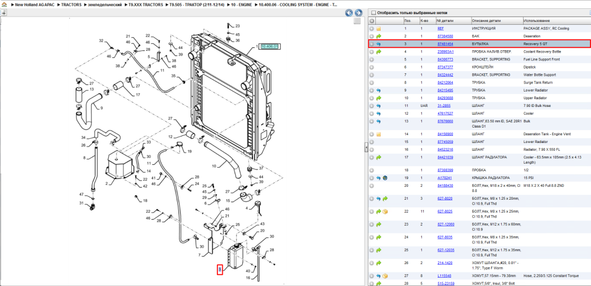Add part 84306773 with its plus icon
591x286 pixels.
tap(372, 60)
